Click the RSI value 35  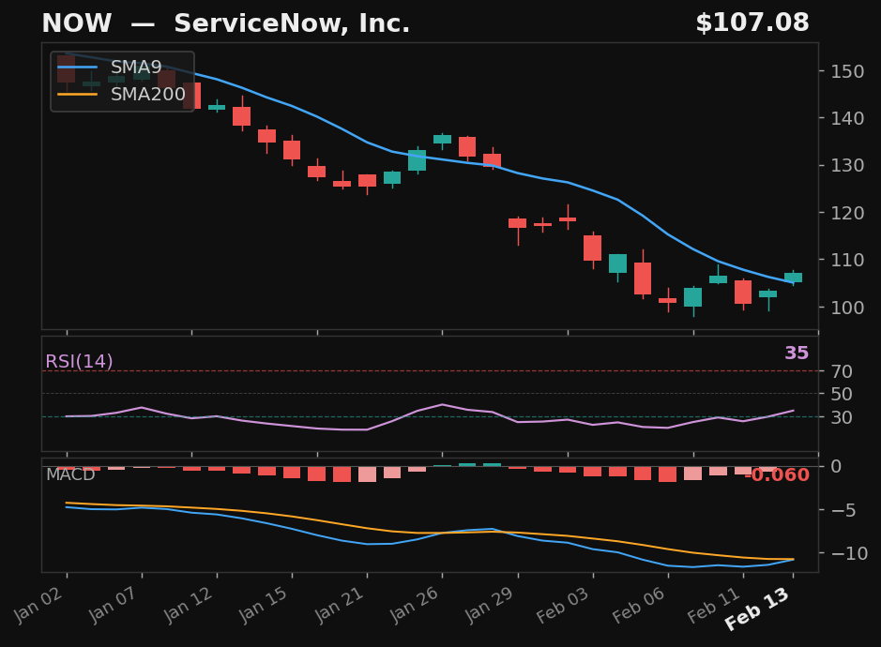point(797,353)
